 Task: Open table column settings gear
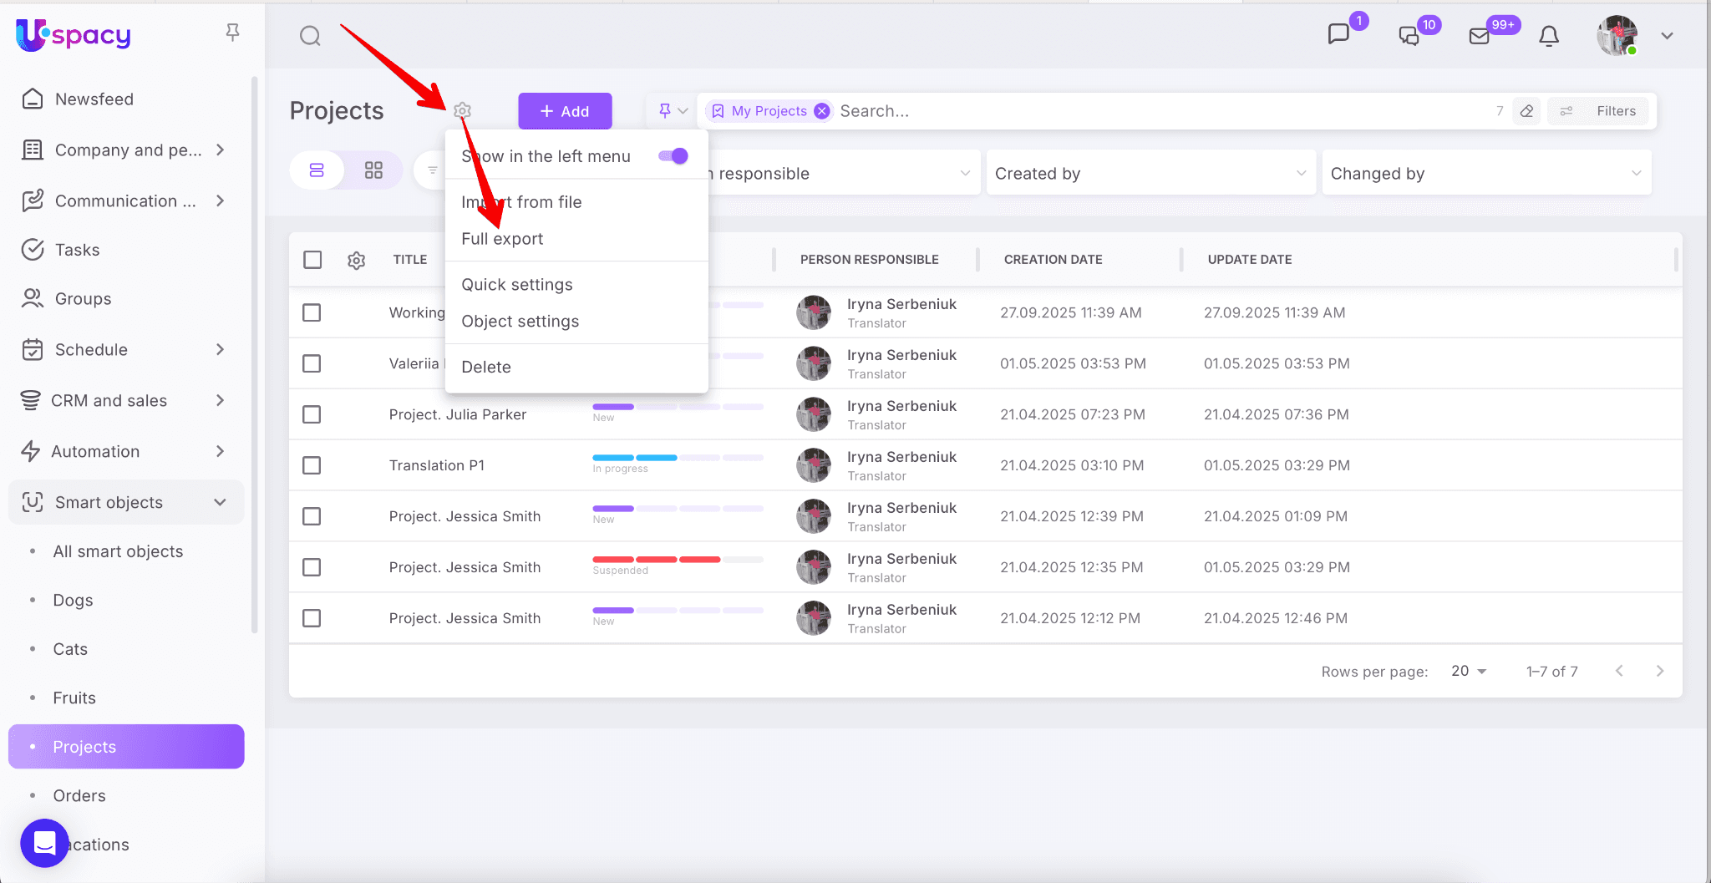coord(357,261)
